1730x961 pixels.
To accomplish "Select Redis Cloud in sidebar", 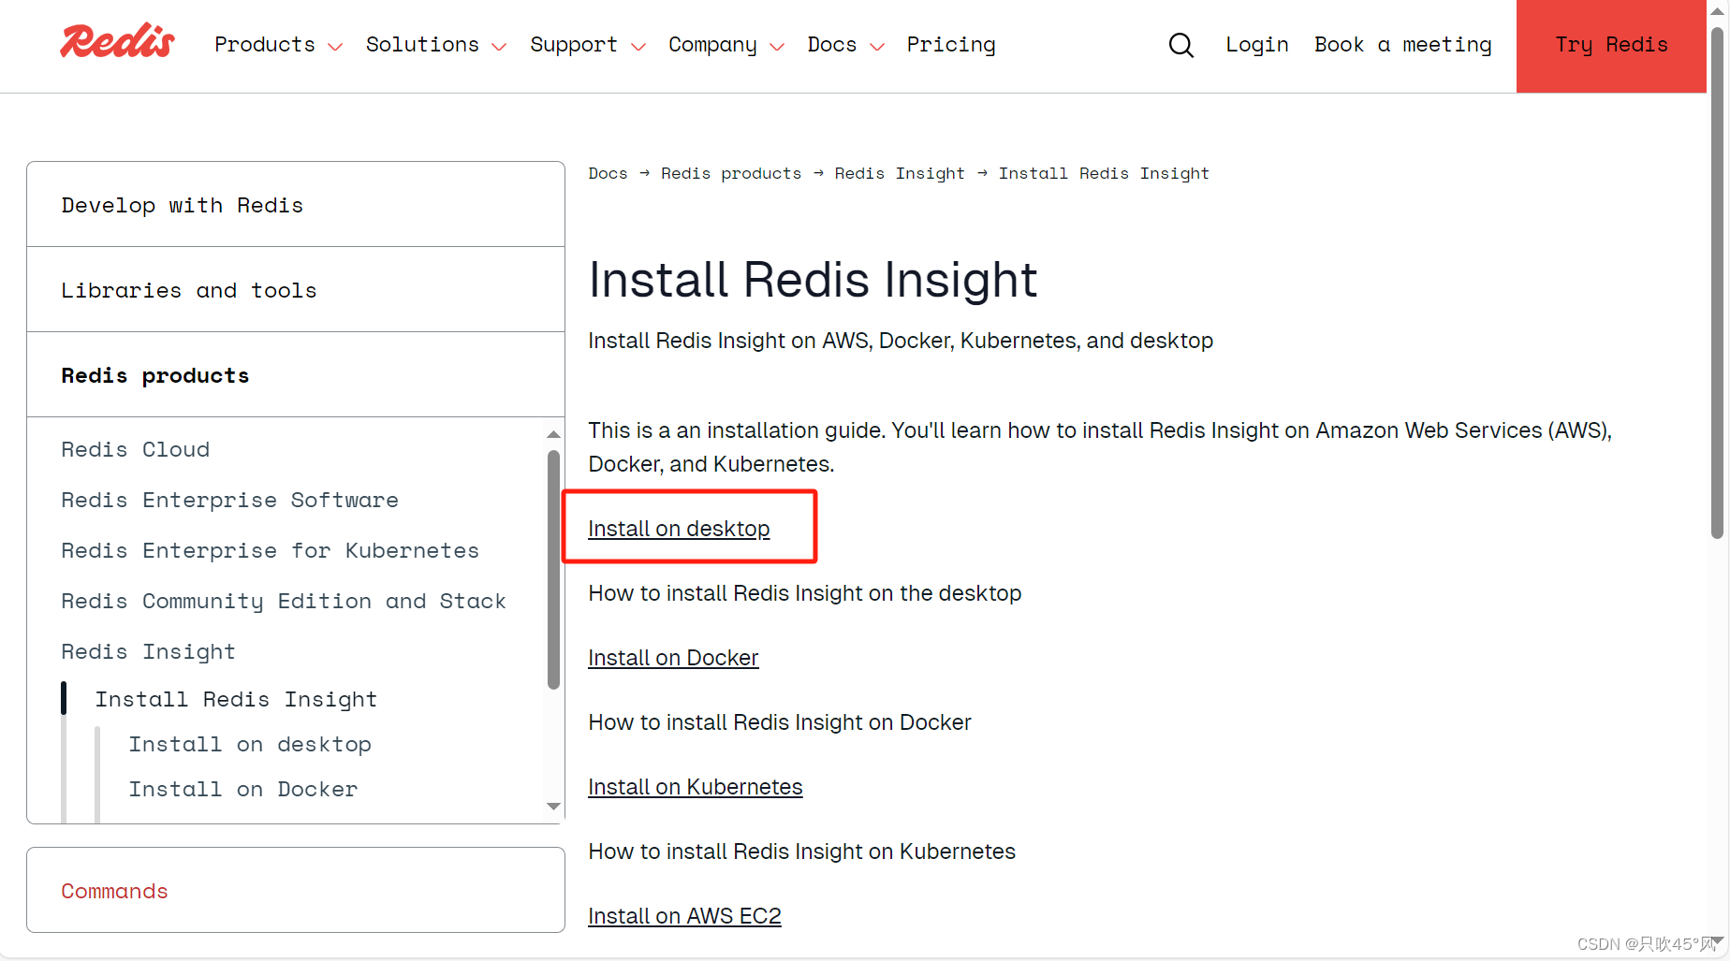I will [x=136, y=449].
